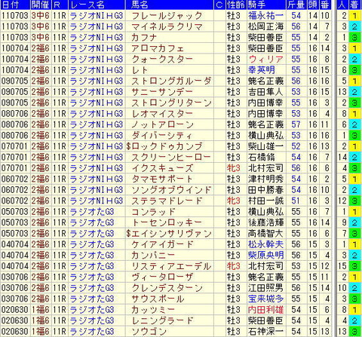Click horse name クォークスター

click(x=162, y=60)
